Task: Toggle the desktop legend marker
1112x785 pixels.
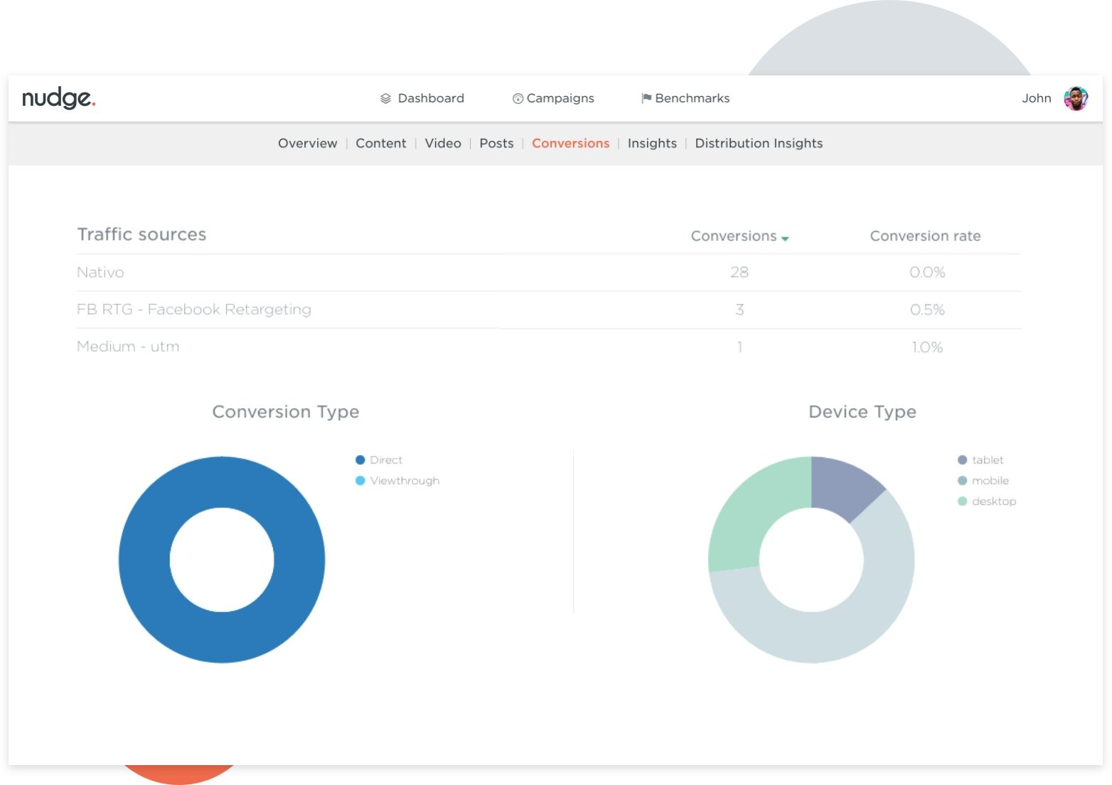Action: click(x=962, y=501)
